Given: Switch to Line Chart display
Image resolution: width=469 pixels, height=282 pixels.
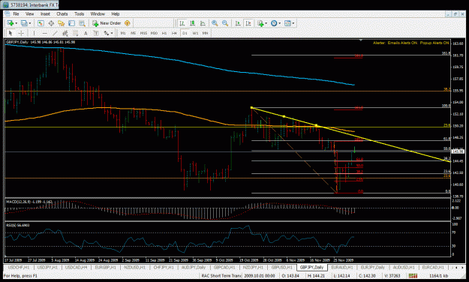Looking at the screenshot, I should (x=203, y=23).
